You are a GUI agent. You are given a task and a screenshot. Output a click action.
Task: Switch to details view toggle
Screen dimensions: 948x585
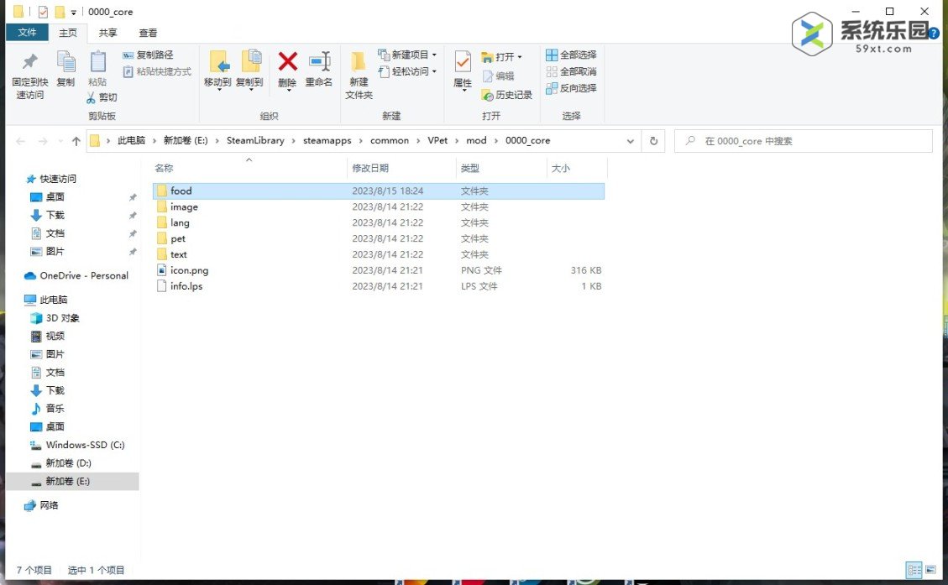(x=914, y=569)
